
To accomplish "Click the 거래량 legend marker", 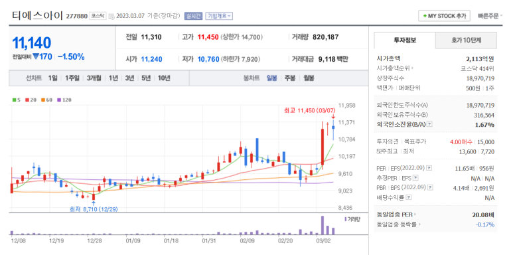I will (x=345, y=219).
